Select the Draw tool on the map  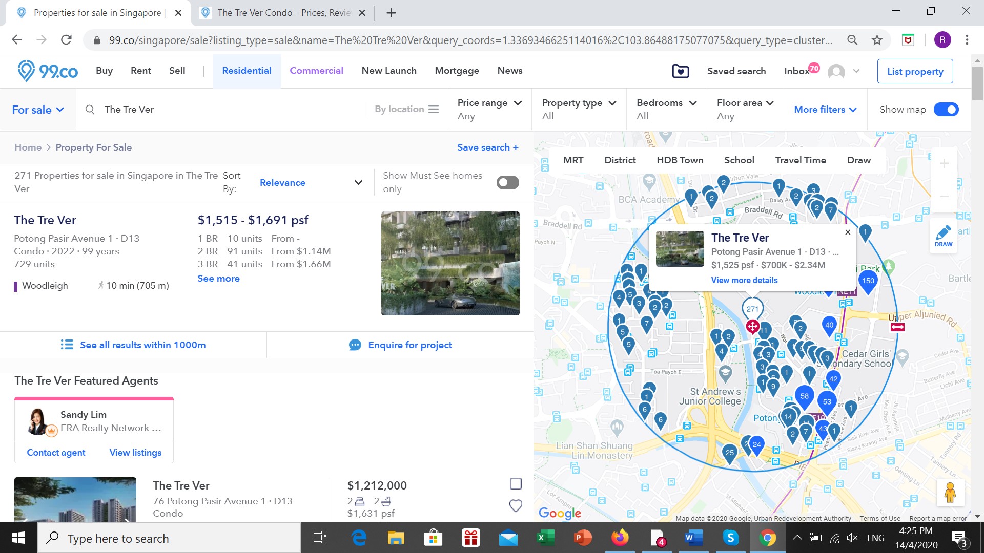click(944, 235)
